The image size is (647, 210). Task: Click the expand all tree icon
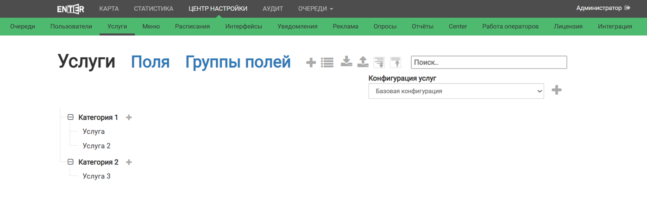(x=379, y=62)
